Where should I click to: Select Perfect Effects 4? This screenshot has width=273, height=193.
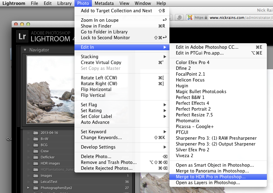pyautogui.click(x=218, y=103)
